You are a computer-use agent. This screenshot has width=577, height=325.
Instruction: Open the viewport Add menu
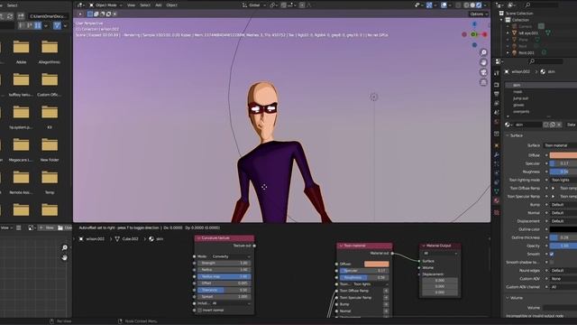tap(159, 5)
